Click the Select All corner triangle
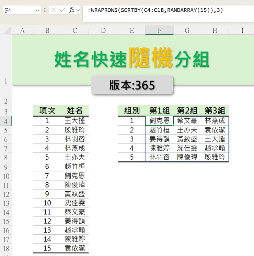Screen dimensions: 254x256 [x=8, y=31]
